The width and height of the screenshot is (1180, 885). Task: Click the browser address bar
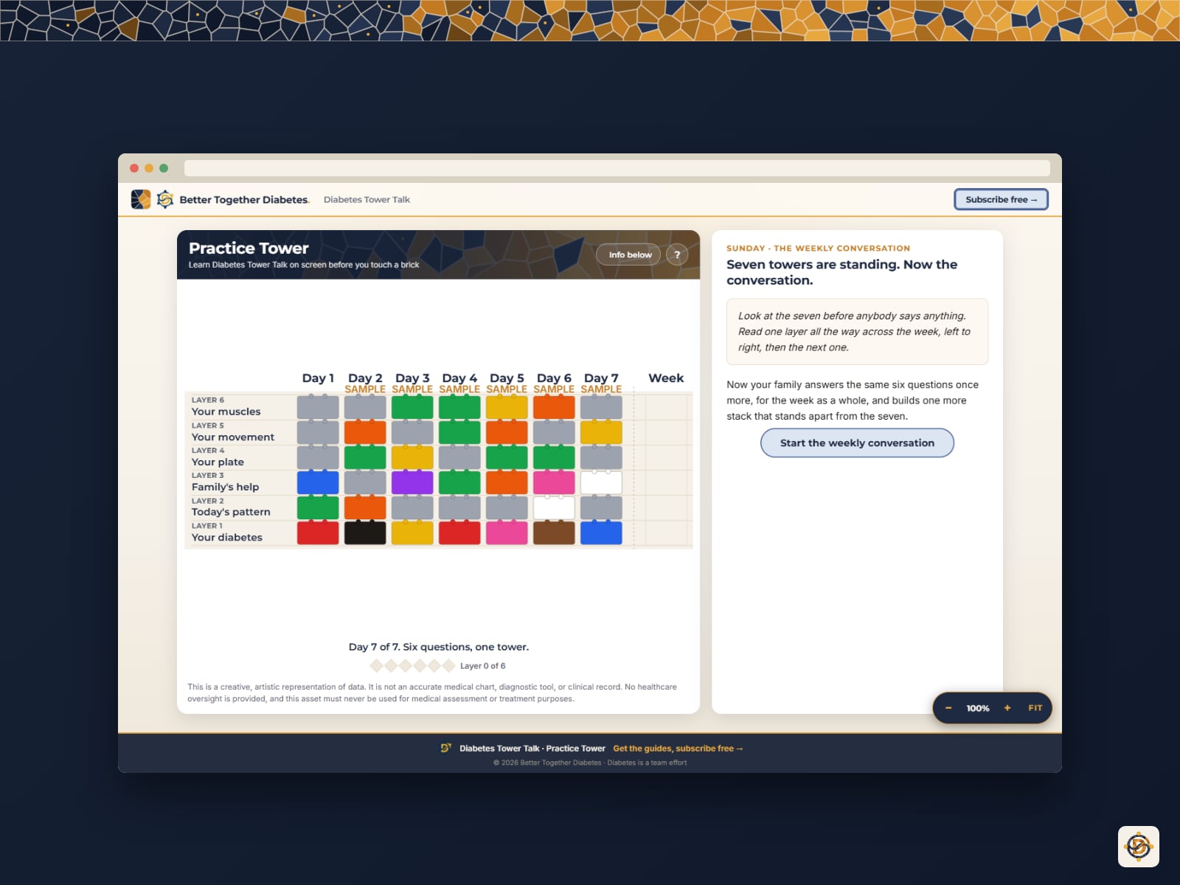pyautogui.click(x=617, y=168)
